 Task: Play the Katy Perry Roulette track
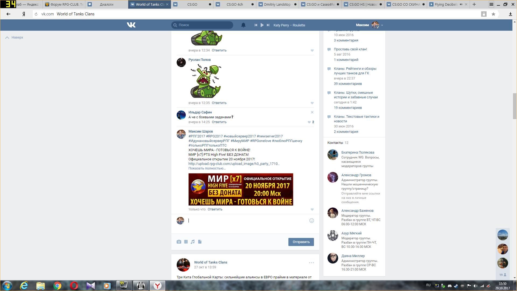(262, 25)
